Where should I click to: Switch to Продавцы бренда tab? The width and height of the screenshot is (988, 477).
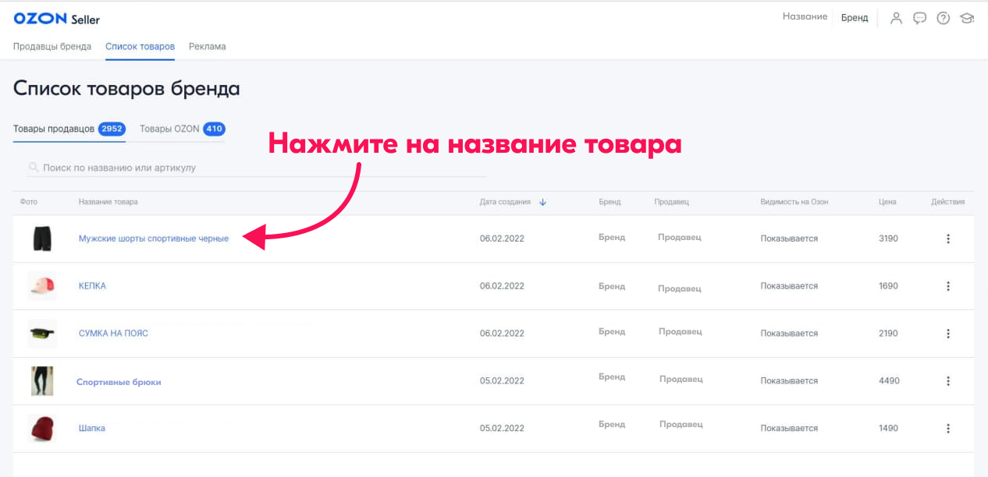coord(52,47)
